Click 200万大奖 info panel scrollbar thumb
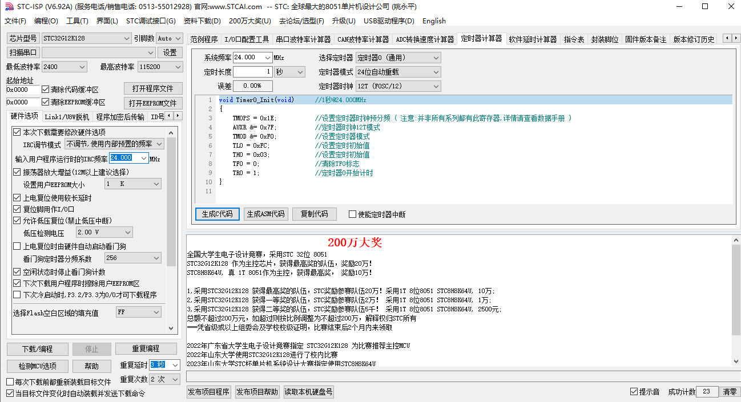741x402 pixels. 736,290
